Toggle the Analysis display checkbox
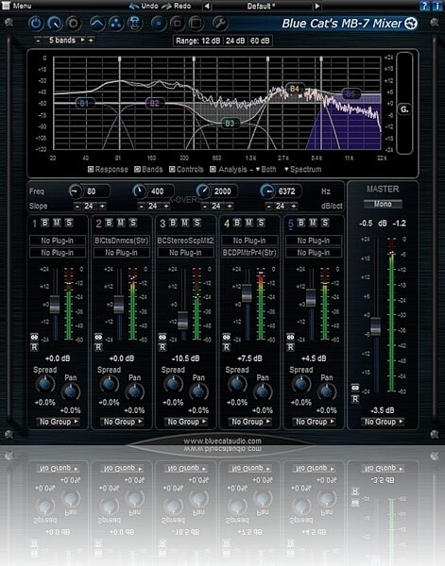 tap(213, 169)
